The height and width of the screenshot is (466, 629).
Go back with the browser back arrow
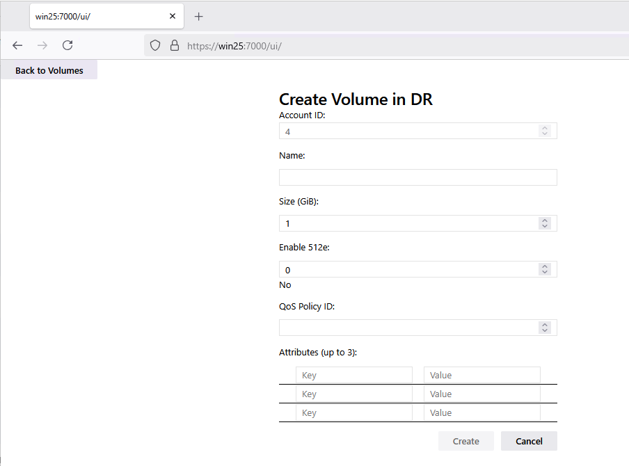17,45
